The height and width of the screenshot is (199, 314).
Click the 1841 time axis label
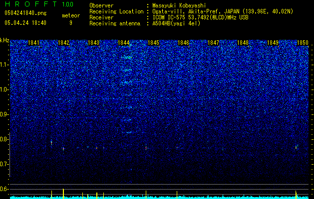(x=33, y=43)
